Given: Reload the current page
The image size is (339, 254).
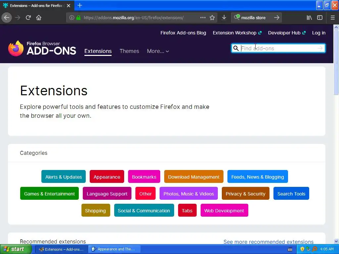Looking at the screenshot, I should click(28, 18).
